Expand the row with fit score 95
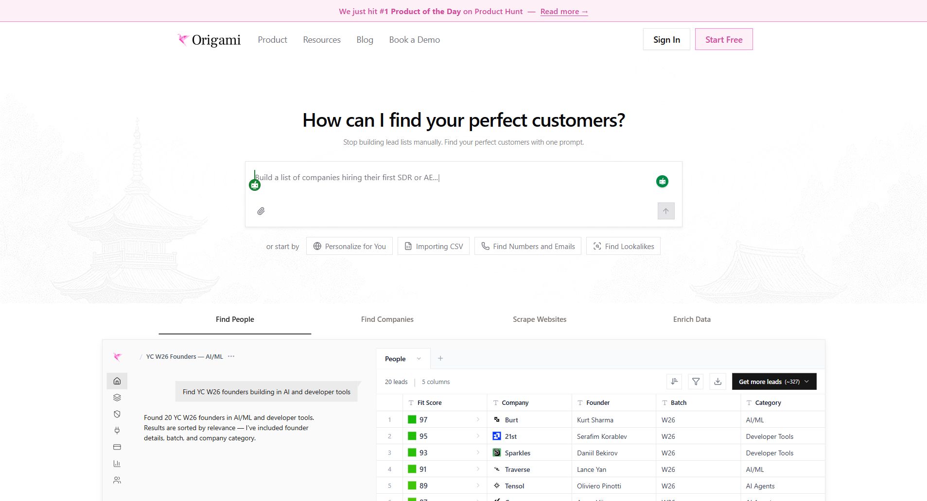927x501 pixels. pyautogui.click(x=478, y=436)
